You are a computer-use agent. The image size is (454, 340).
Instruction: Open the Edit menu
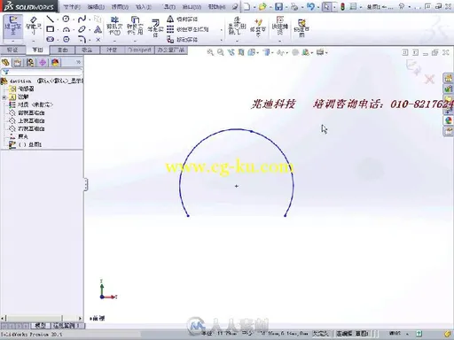coord(96,6)
